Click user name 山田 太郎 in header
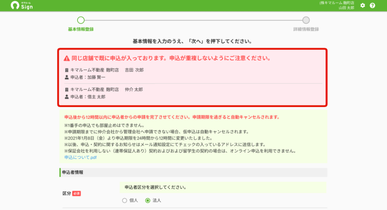This screenshot has height=210, width=387. 346,8
